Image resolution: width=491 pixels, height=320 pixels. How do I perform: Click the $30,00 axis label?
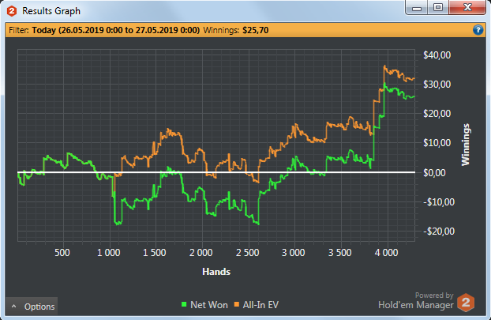(437, 85)
